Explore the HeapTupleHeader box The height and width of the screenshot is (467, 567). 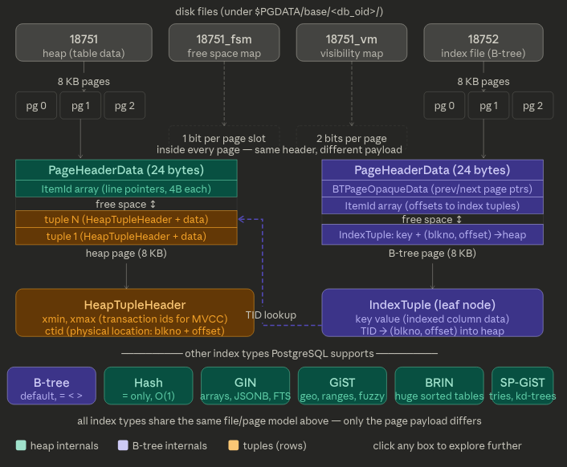135,313
